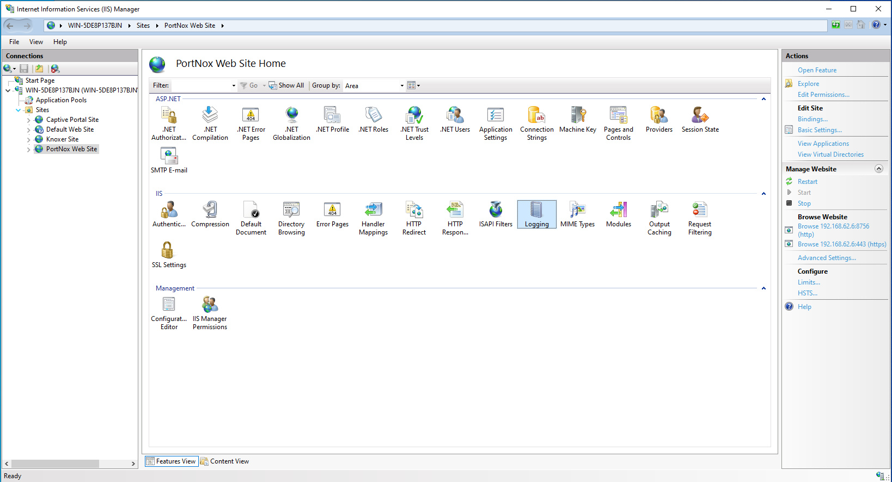Open the Help menu

(60, 42)
